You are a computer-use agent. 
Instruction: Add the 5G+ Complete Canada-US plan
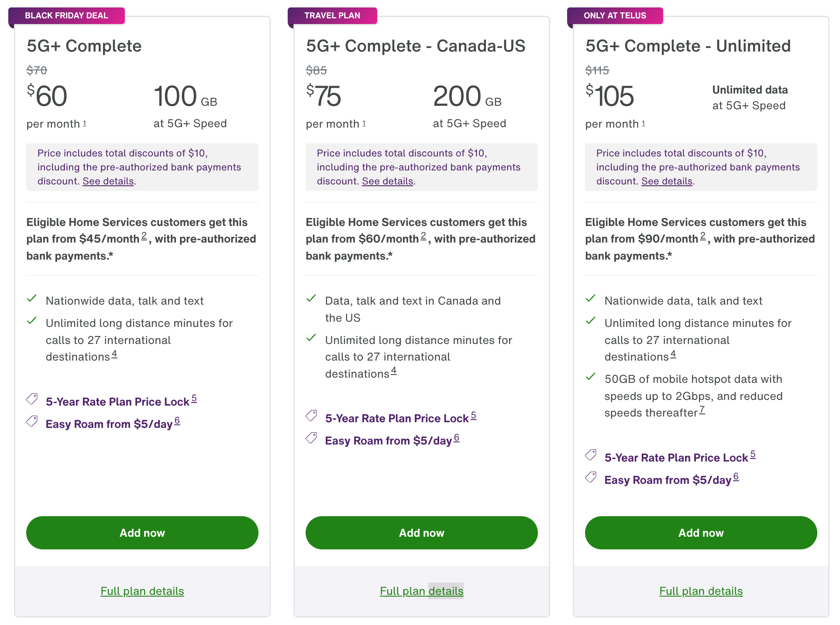click(422, 533)
